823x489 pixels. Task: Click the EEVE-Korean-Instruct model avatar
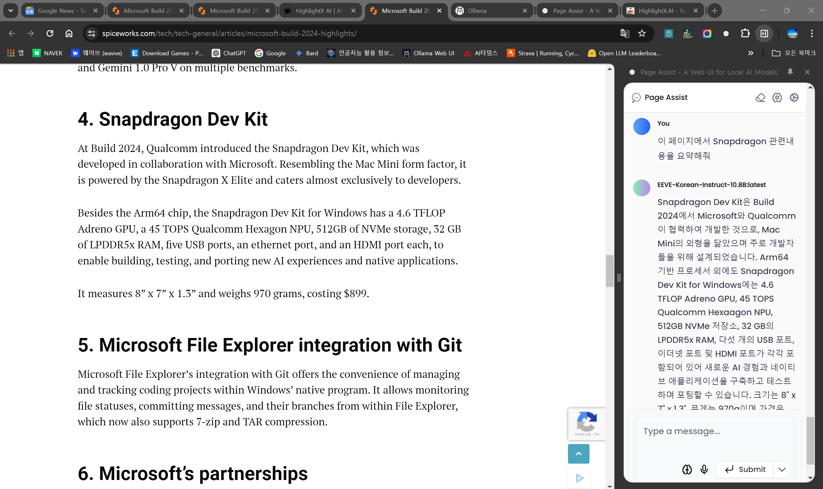(642, 188)
